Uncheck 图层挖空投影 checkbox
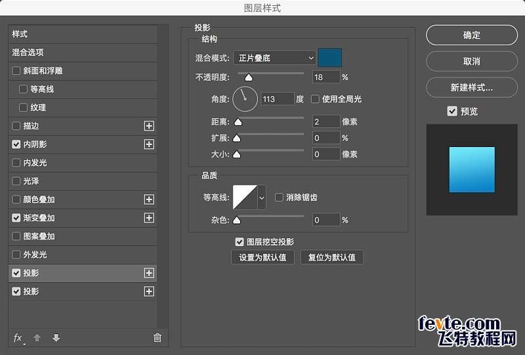This screenshot has height=355, width=525. point(240,241)
